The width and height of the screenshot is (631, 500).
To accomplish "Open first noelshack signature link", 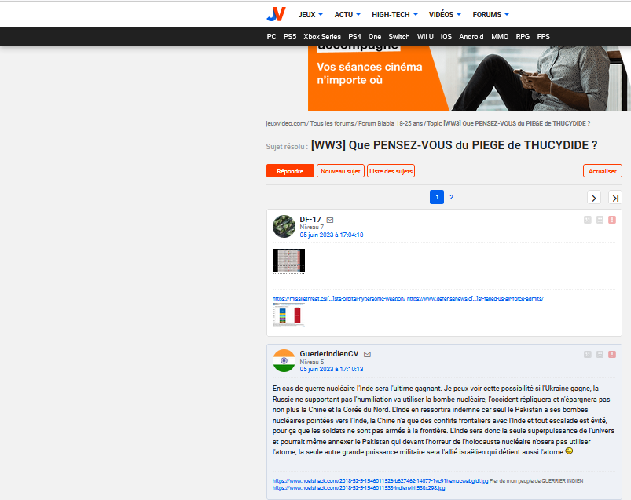I will (x=380, y=480).
